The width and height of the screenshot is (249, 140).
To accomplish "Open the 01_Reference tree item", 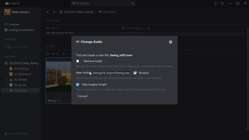I will coord(23,74).
